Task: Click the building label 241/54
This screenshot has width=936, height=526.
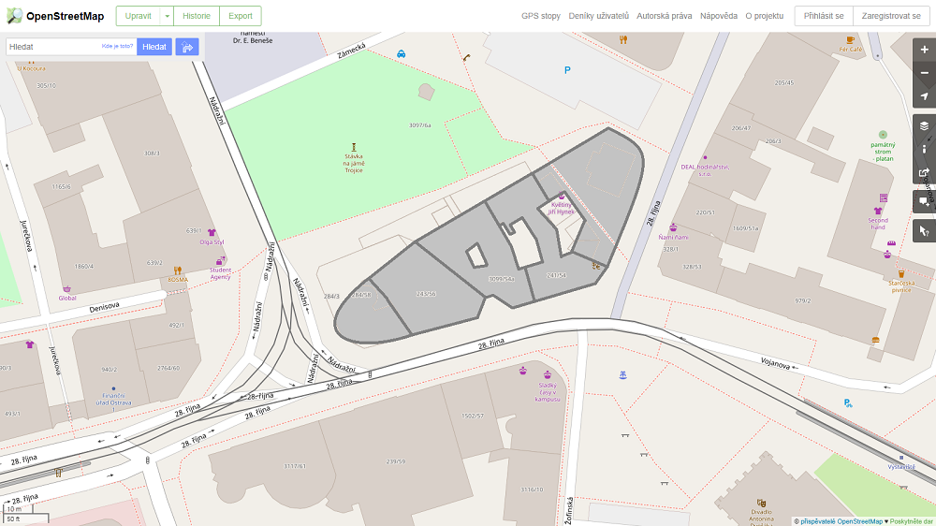Action: pyautogui.click(x=556, y=275)
